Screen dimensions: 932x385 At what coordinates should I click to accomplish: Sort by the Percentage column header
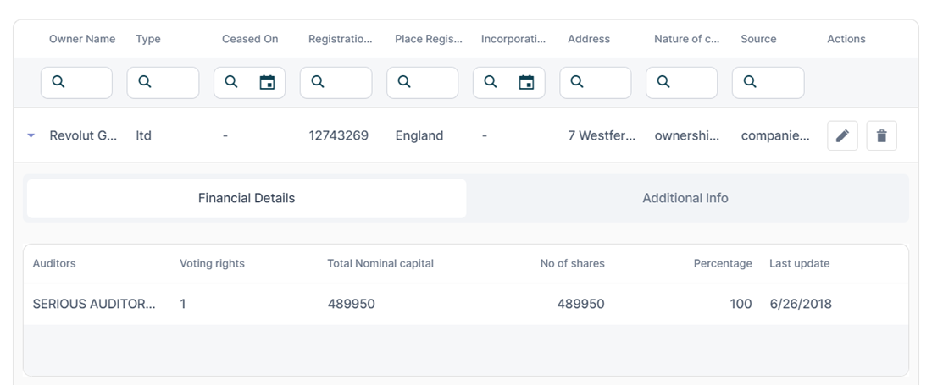722,263
